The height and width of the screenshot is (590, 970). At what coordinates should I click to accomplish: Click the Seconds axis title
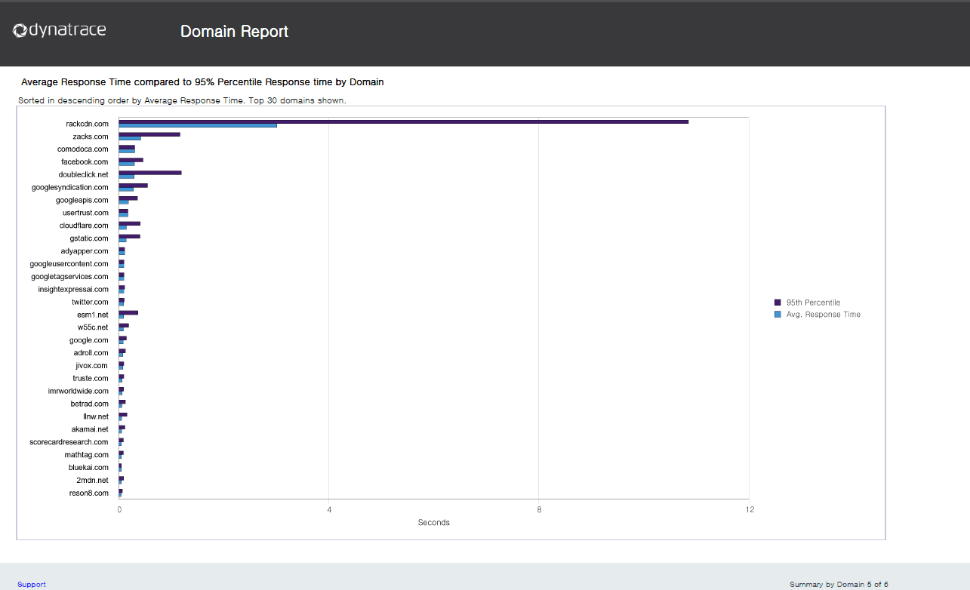(x=434, y=523)
